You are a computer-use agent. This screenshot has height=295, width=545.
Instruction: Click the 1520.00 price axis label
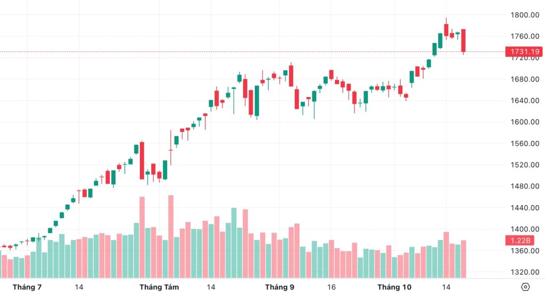tap(523, 165)
